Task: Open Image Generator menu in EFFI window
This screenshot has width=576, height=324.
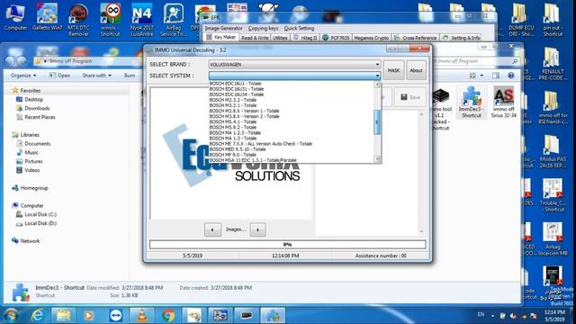Action: pos(224,28)
